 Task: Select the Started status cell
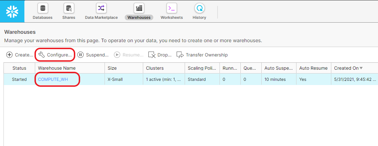click(19, 79)
